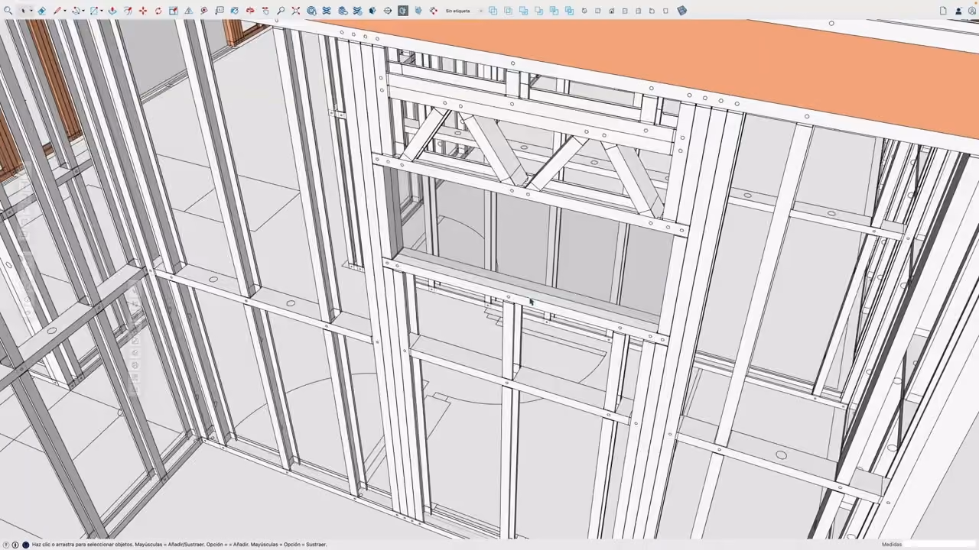979x550 pixels.
Task: Open the 3D Warehouse icon
Action: pos(312,11)
